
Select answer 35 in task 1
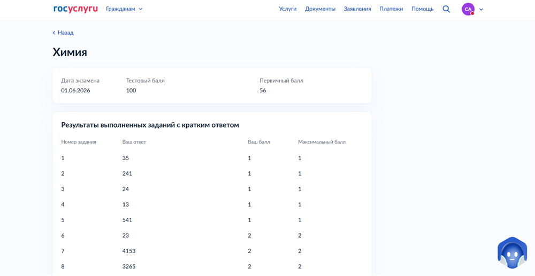click(x=126, y=158)
